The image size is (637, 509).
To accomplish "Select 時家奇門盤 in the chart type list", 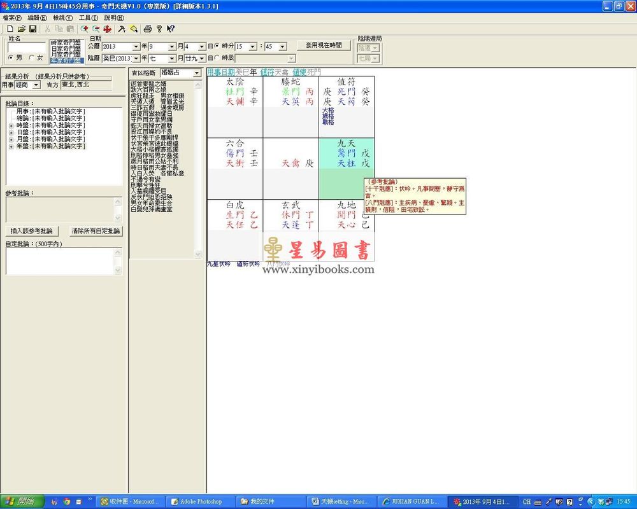I will (x=66, y=43).
